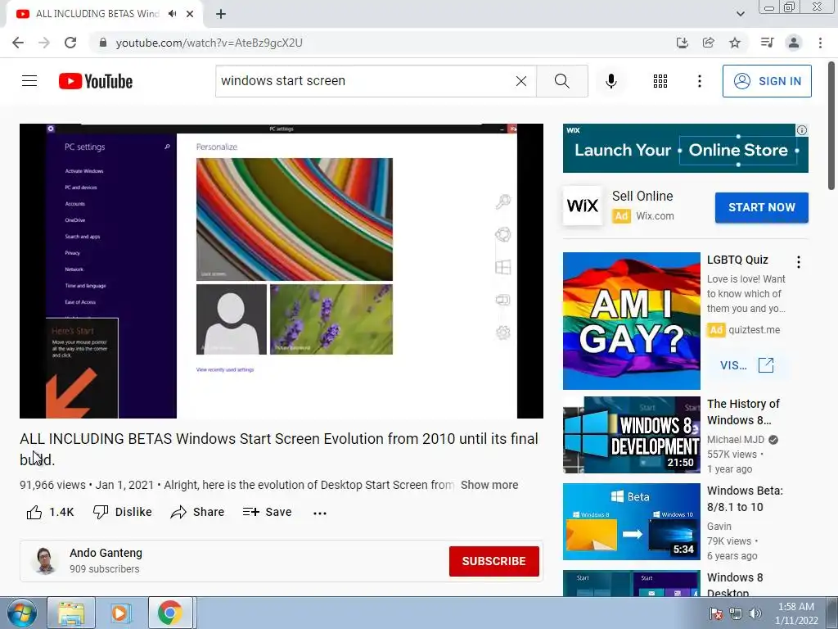Click the magnifier search button
The width and height of the screenshot is (838, 629).
tap(561, 81)
